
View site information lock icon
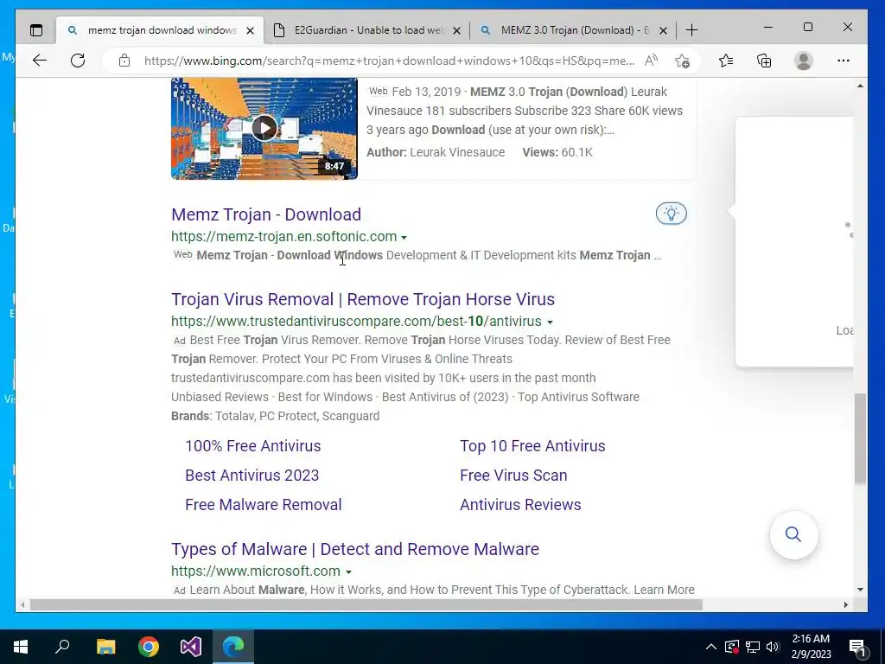tap(124, 61)
